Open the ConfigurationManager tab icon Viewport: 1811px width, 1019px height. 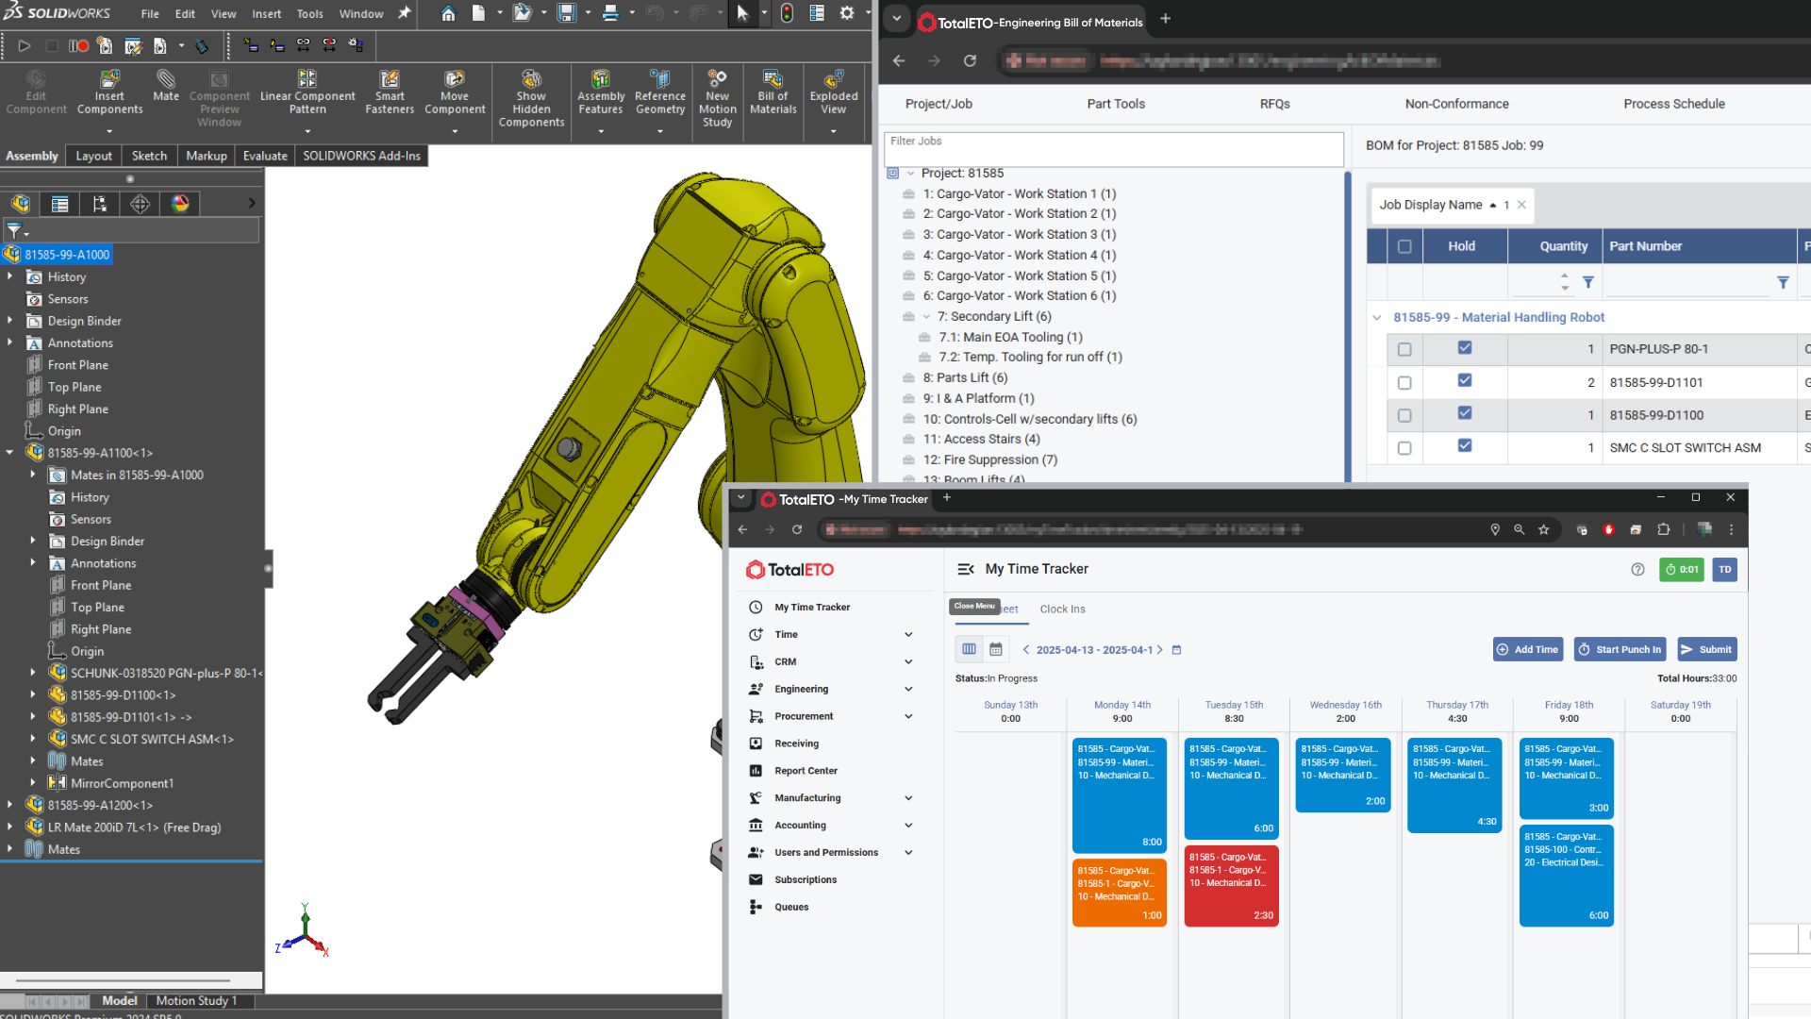coord(100,203)
